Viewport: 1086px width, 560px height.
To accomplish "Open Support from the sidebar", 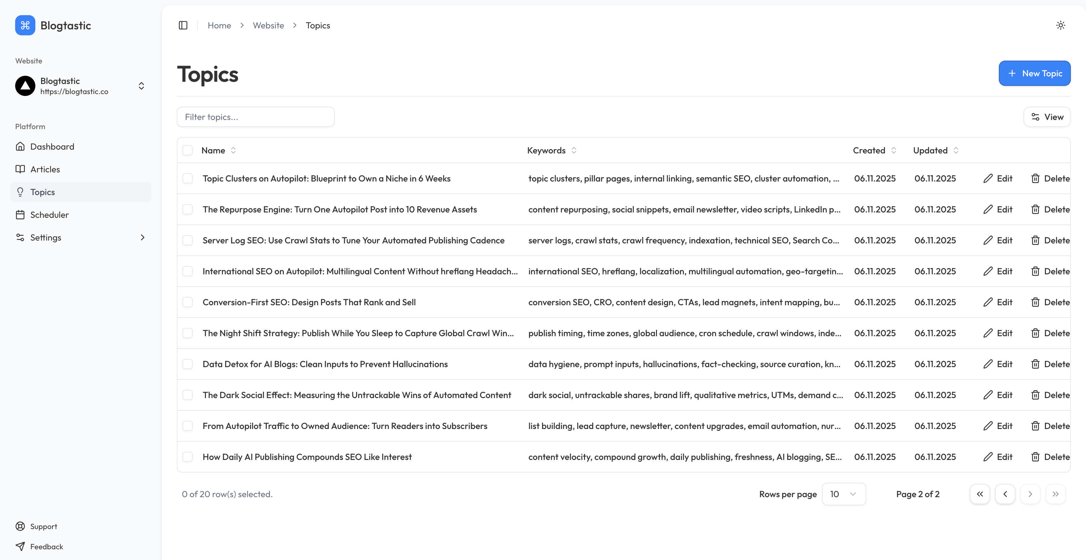I will point(43,526).
